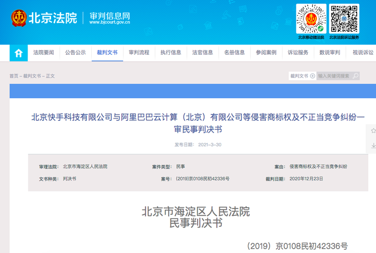Open the 审判流程 menu item
Viewport: 376px width, 253px height.
tap(139, 53)
